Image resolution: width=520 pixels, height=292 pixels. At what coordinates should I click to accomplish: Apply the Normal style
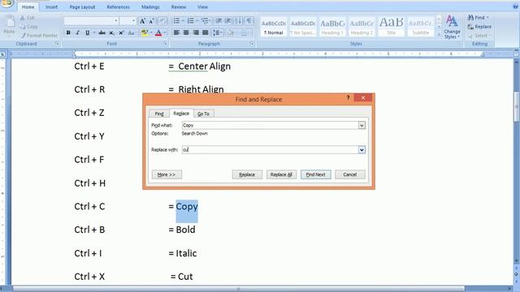tap(274, 27)
